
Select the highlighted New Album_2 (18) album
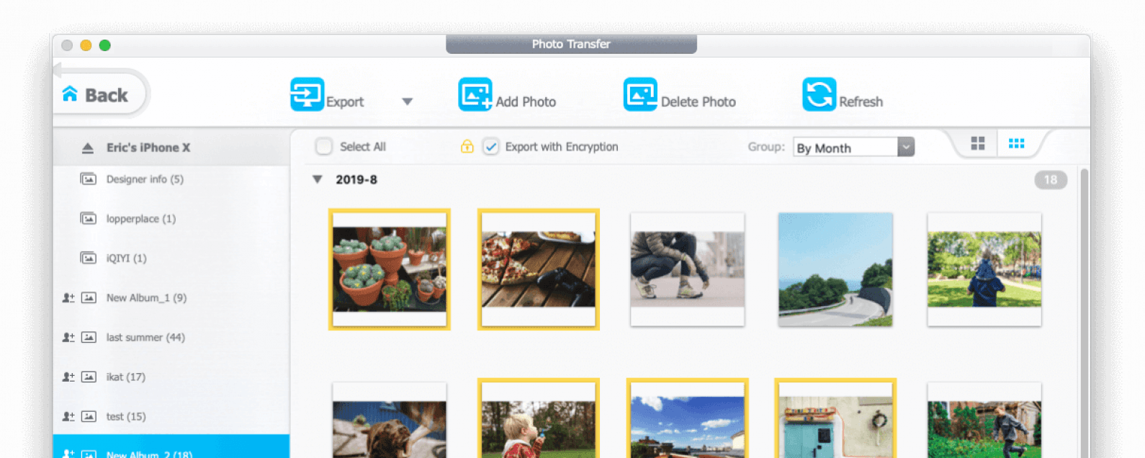click(x=171, y=446)
